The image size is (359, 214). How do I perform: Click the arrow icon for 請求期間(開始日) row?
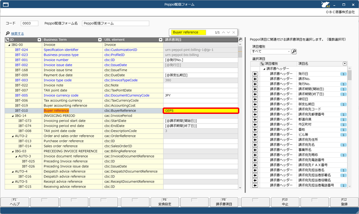[255, 89]
